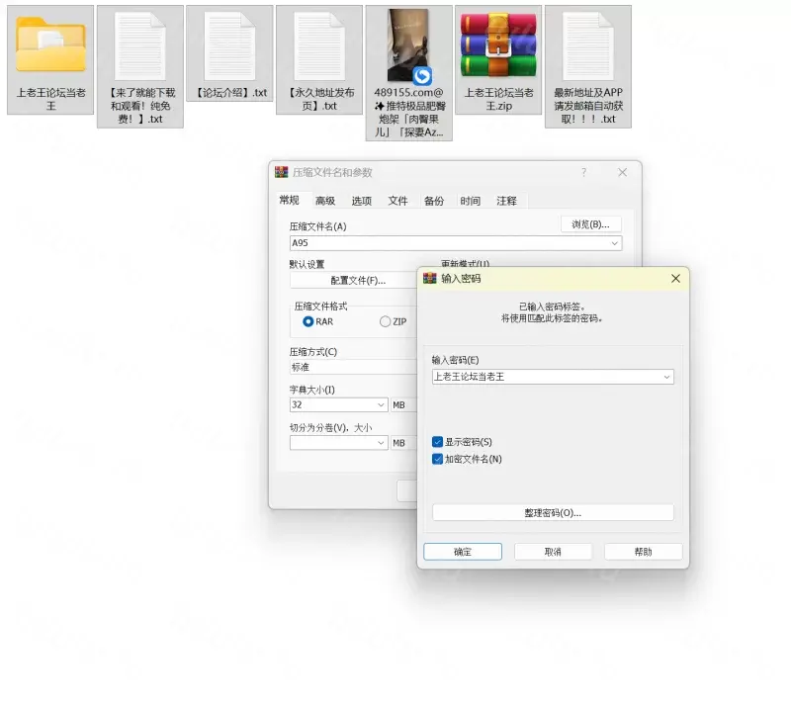The width and height of the screenshot is (791, 704).
Task: Select the 489155.com video thumbnail
Action: pos(408,45)
